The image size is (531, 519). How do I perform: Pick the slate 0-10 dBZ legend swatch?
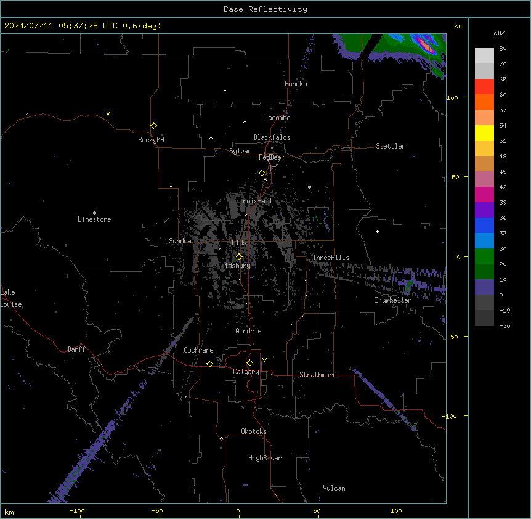[484, 287]
